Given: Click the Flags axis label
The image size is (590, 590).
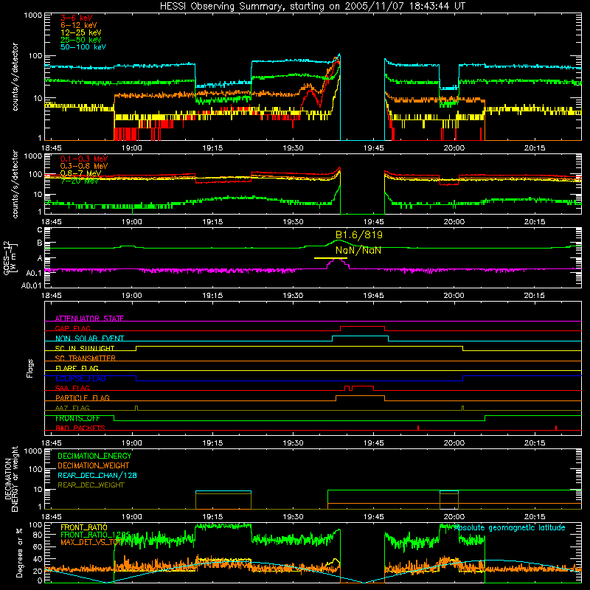Looking at the screenshot, I should (x=30, y=368).
